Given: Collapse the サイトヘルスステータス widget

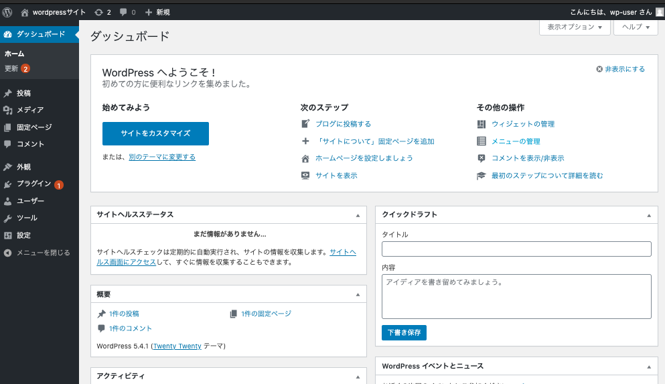Looking at the screenshot, I should tap(358, 215).
